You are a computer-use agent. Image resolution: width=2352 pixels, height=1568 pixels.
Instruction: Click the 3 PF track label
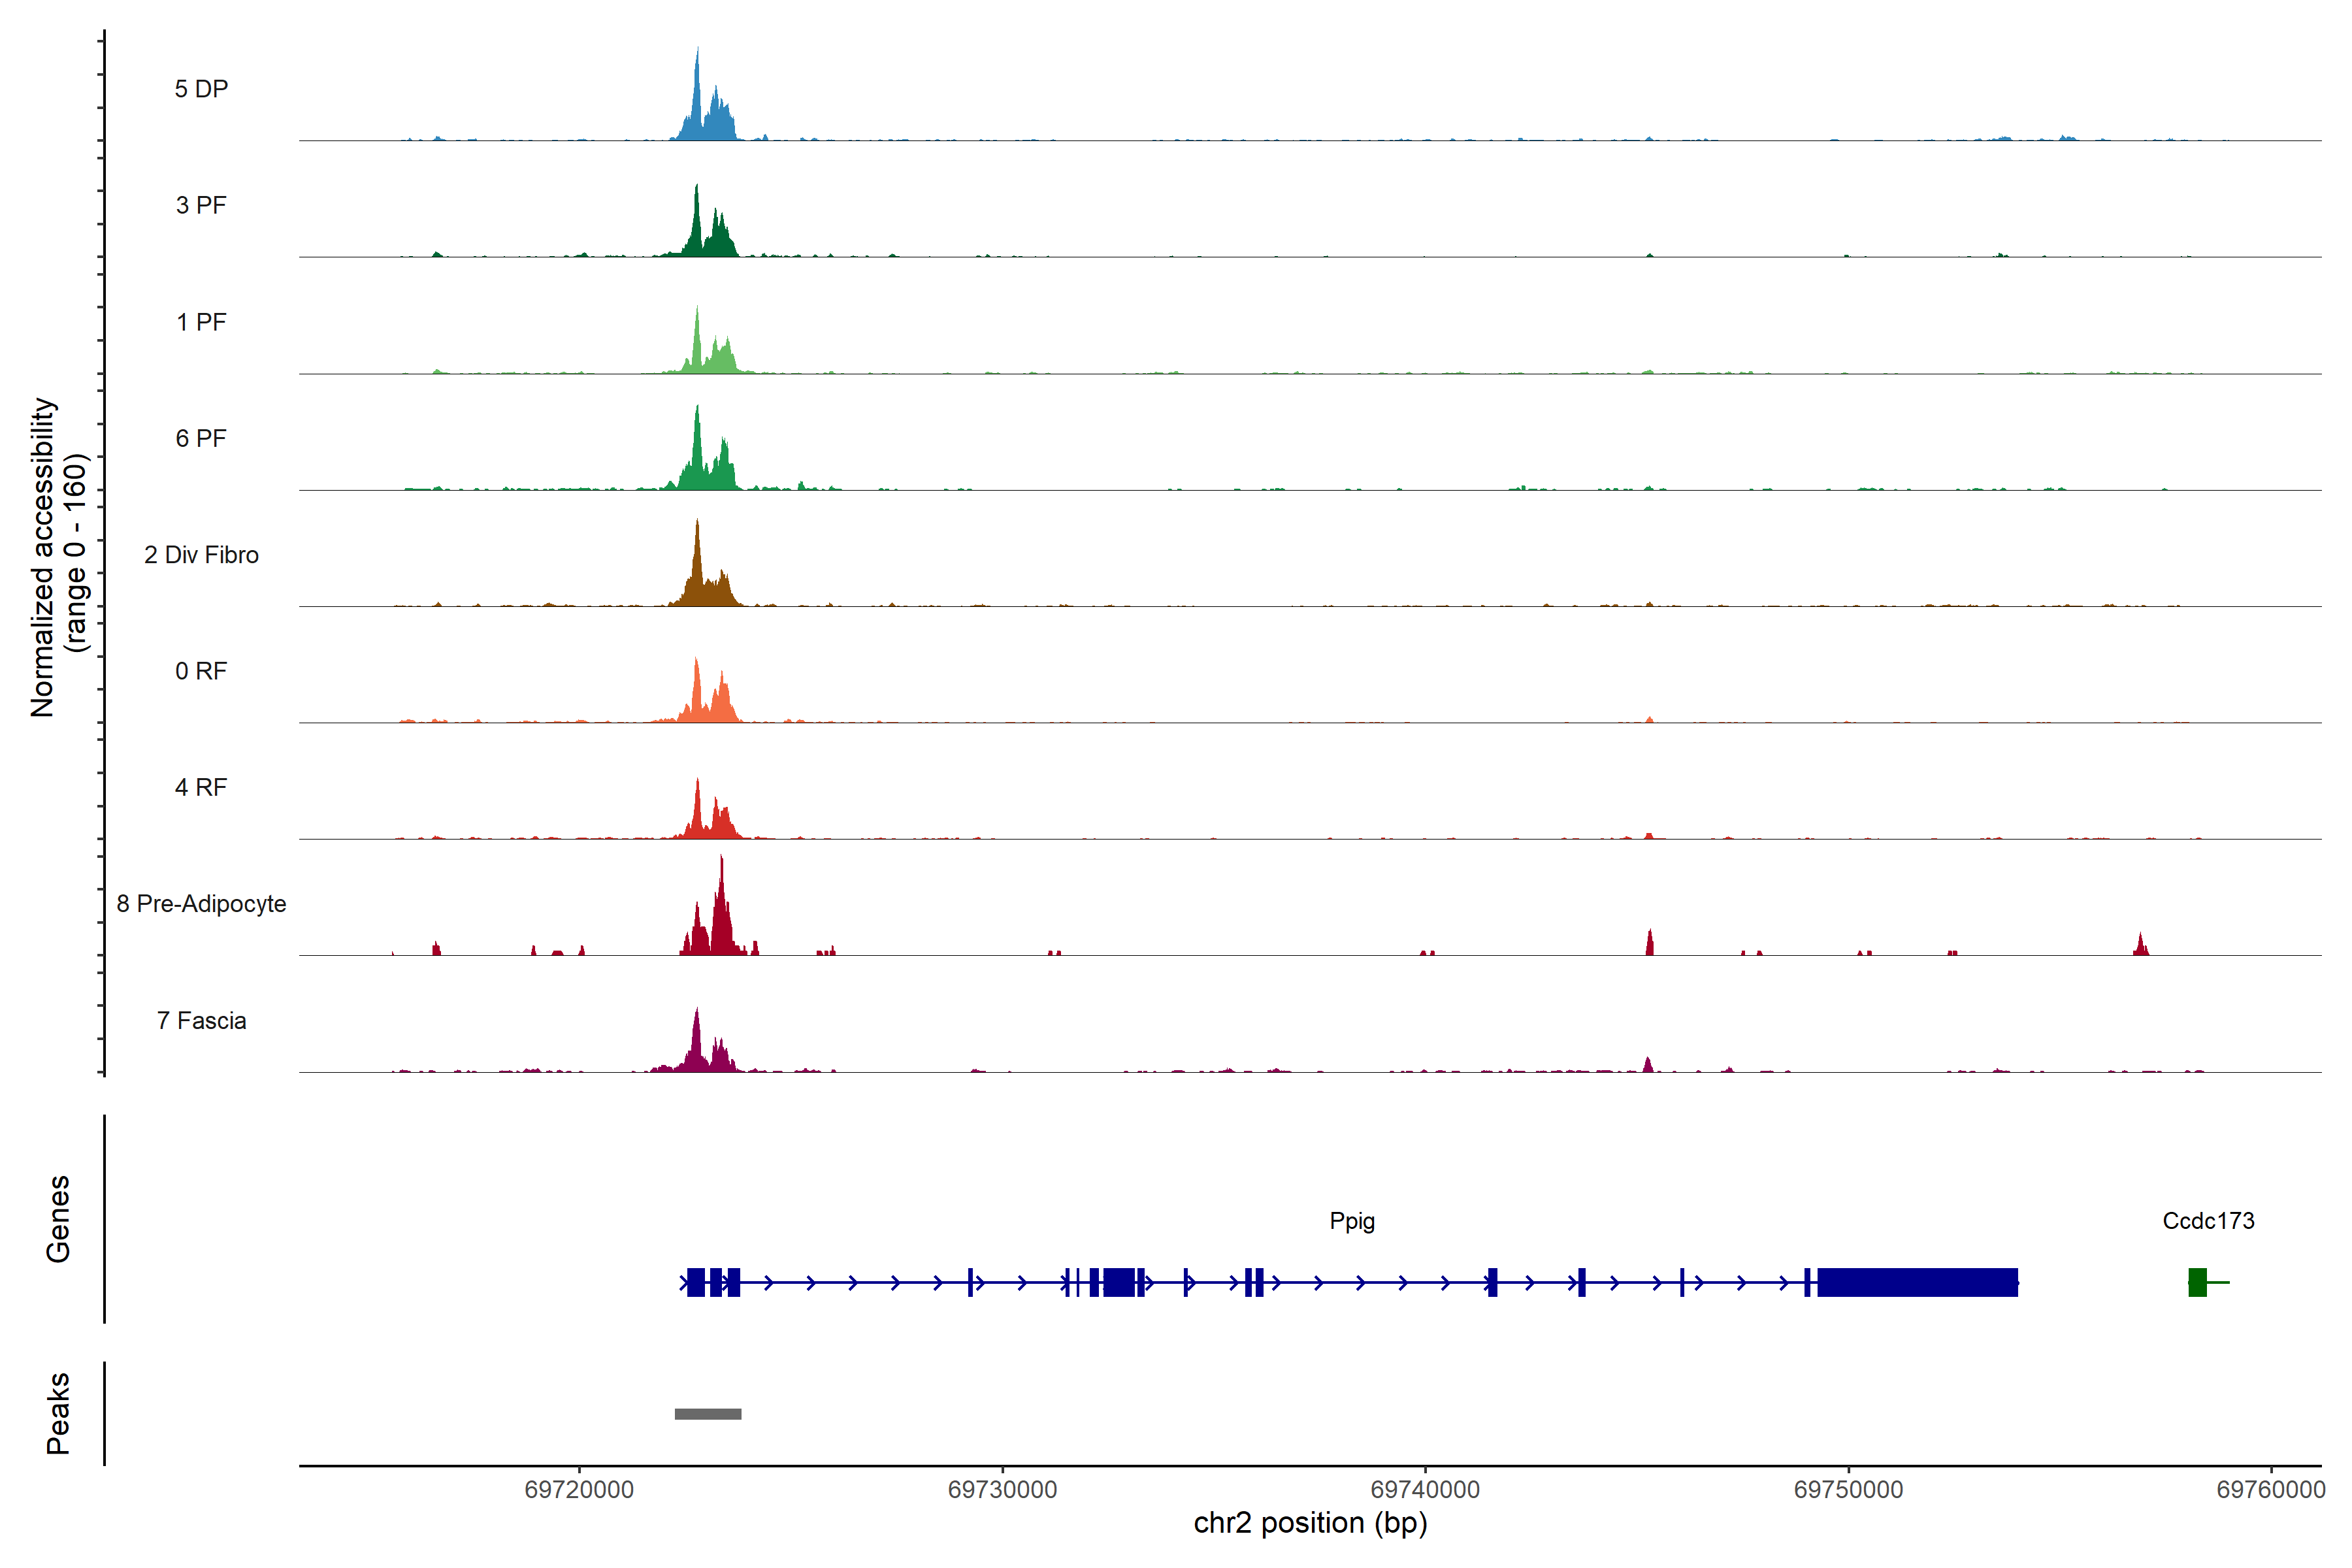click(x=201, y=205)
